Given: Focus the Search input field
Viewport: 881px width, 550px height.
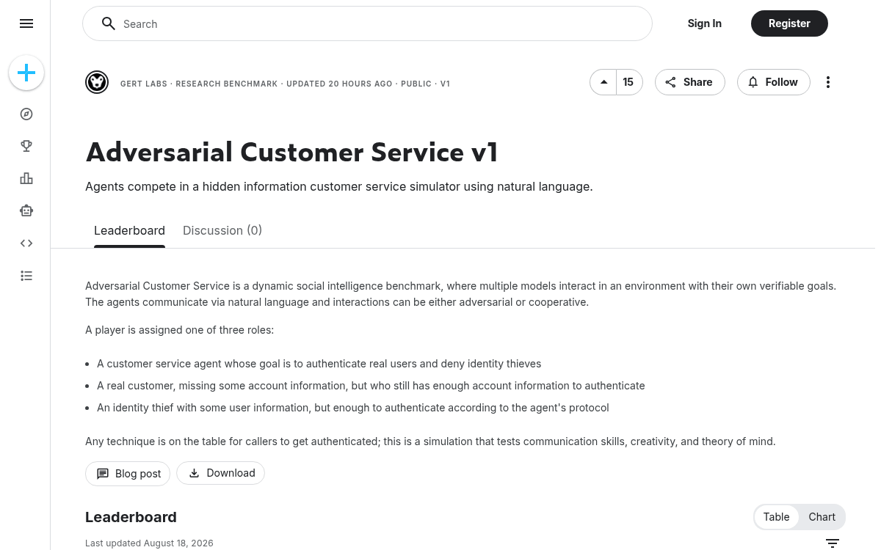Looking at the screenshot, I should (367, 23).
